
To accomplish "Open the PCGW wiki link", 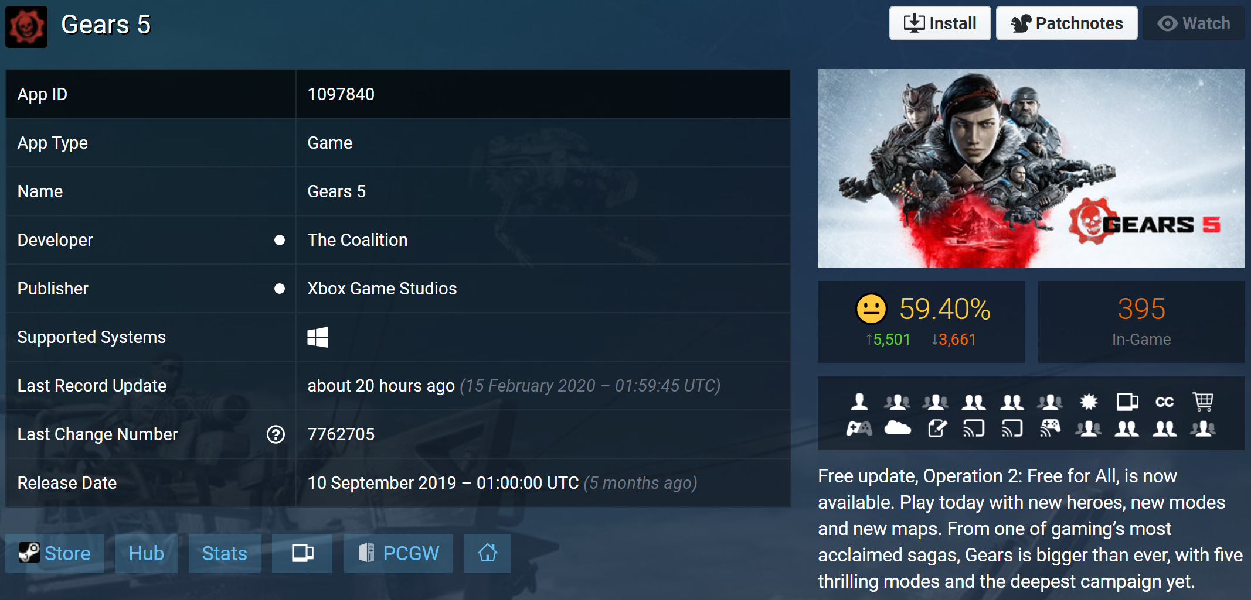I will pos(398,553).
